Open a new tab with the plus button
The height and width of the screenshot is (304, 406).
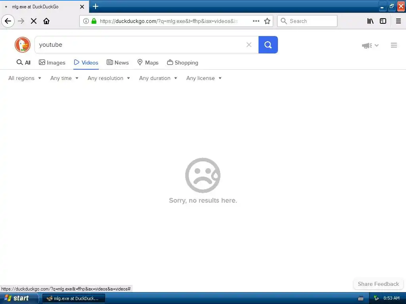[x=96, y=6]
